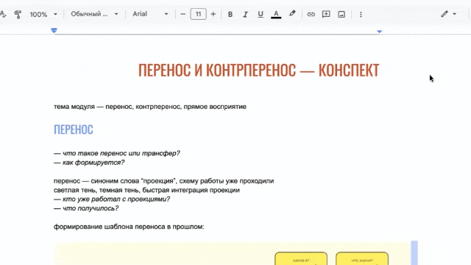Open the text color picker
The width and height of the screenshot is (471, 265).
coord(276,14)
